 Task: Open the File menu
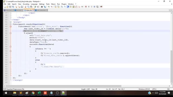coord(5,4)
